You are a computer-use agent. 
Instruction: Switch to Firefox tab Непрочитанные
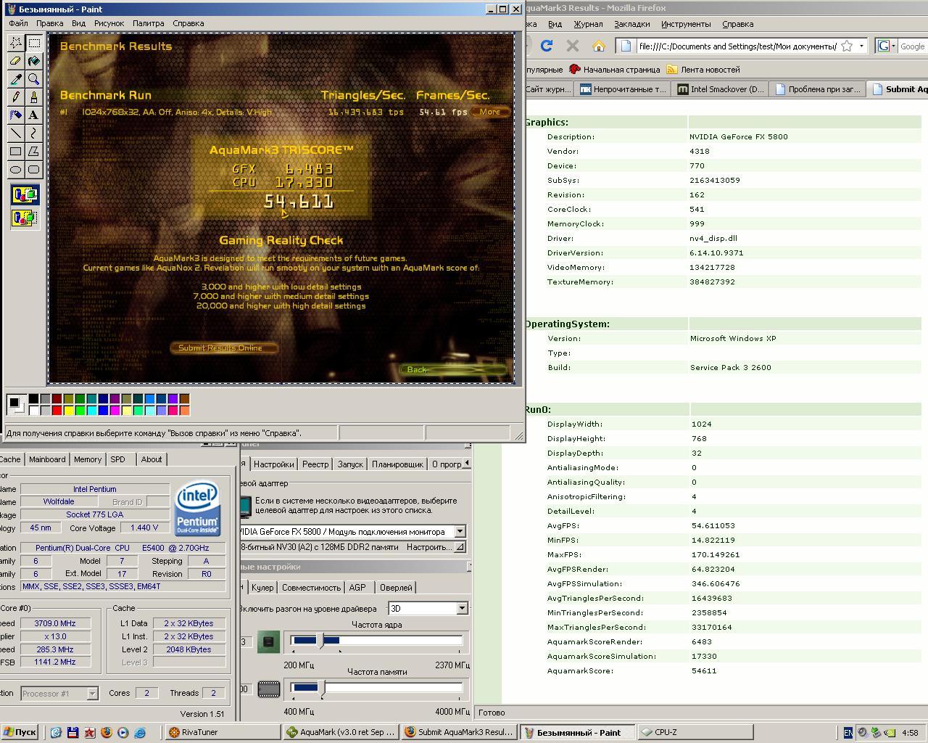point(622,89)
